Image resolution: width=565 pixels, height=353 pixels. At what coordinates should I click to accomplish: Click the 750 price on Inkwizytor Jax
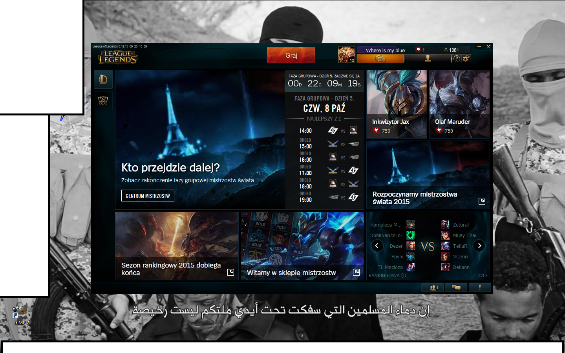tap(386, 131)
